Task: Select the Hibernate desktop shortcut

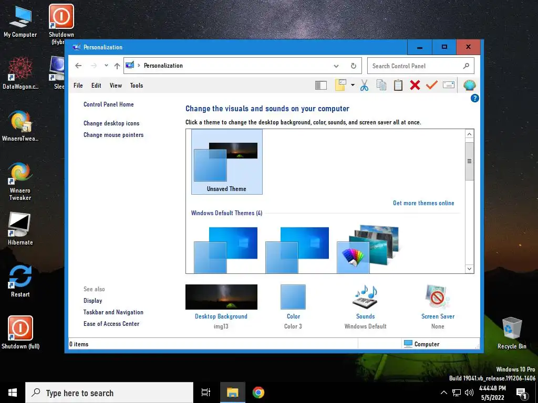Action: (x=20, y=229)
